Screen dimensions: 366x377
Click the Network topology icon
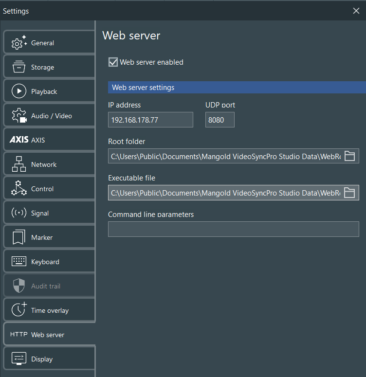[19, 164]
